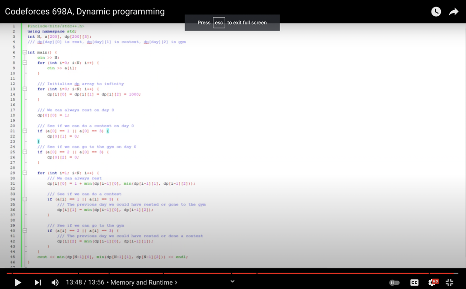Collapse the fold marker on line 13 for loop
The height and width of the screenshot is (289, 466).
25,89
